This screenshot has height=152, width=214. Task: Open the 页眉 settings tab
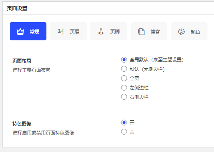(x=69, y=31)
